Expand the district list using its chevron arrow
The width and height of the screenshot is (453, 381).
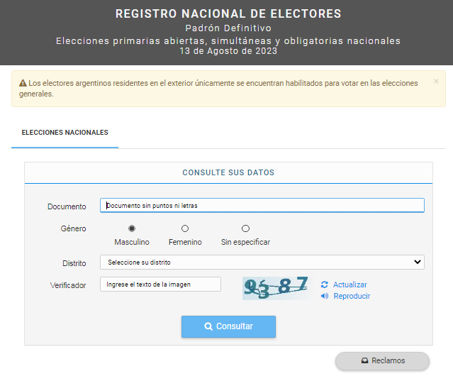[x=417, y=263]
